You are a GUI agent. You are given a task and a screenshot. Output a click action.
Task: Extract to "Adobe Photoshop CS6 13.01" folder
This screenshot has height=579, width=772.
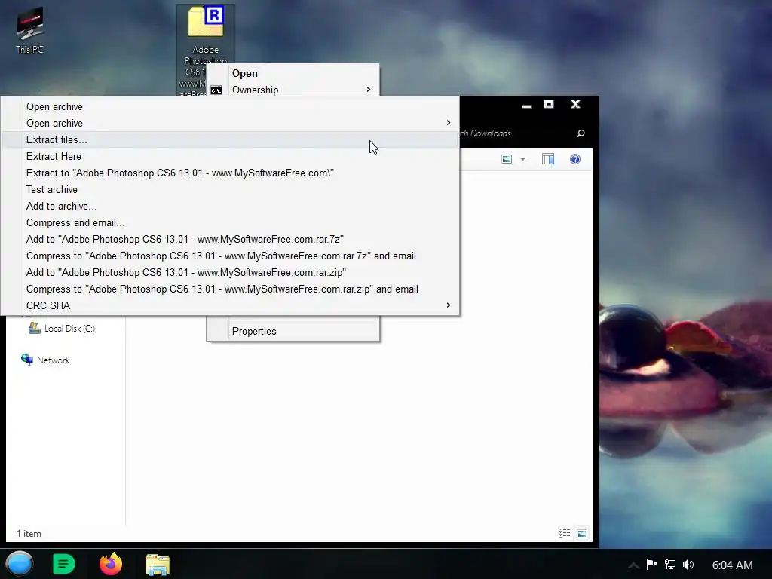tap(230, 173)
